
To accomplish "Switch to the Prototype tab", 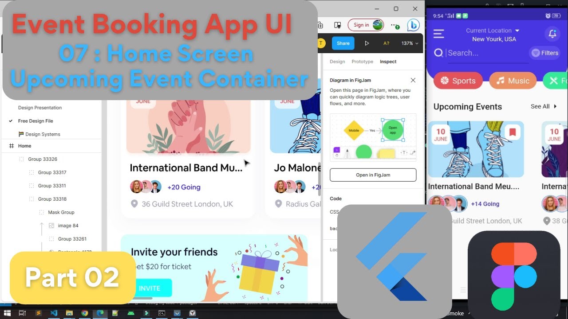I will point(362,62).
